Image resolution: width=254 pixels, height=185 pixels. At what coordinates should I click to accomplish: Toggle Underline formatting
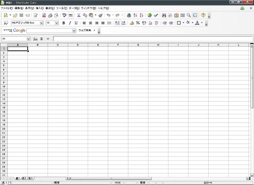76,23
